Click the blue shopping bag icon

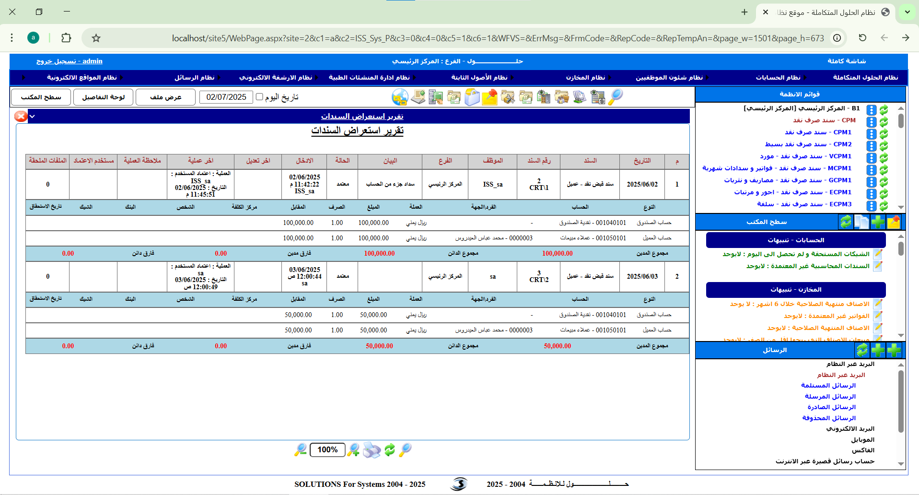472,97
